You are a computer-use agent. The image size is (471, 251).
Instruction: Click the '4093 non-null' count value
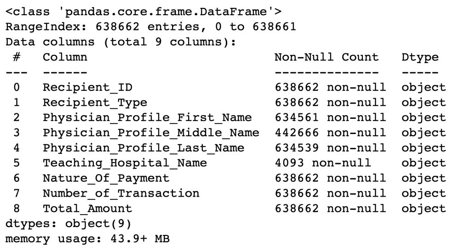tap(323, 163)
